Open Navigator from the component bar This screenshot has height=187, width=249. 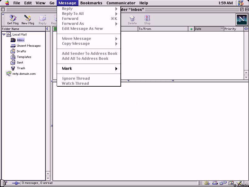click(x=206, y=183)
